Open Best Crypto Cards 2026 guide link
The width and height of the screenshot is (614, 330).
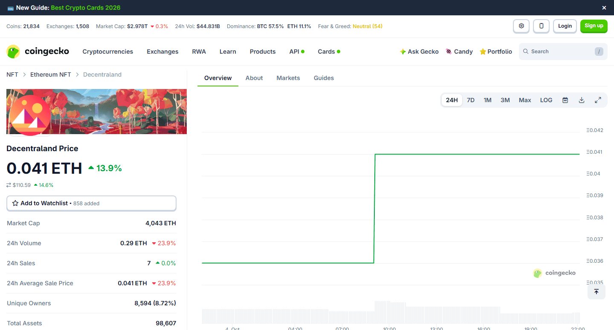pos(86,8)
